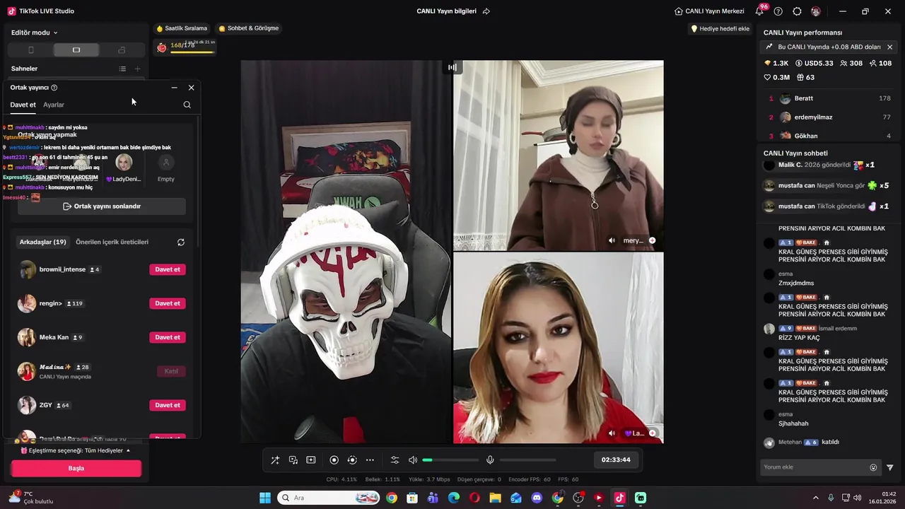Open the media and music icon
The width and height of the screenshot is (905, 509).
[293, 460]
